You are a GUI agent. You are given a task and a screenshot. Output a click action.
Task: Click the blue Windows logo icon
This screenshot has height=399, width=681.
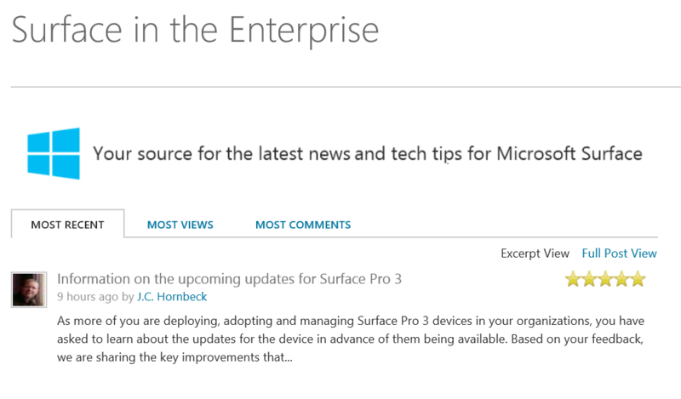tap(53, 153)
